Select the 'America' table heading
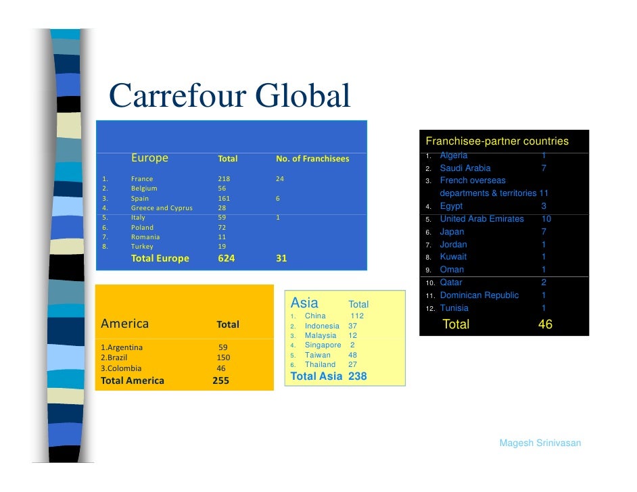The width and height of the screenshot is (637, 492). coord(124,324)
